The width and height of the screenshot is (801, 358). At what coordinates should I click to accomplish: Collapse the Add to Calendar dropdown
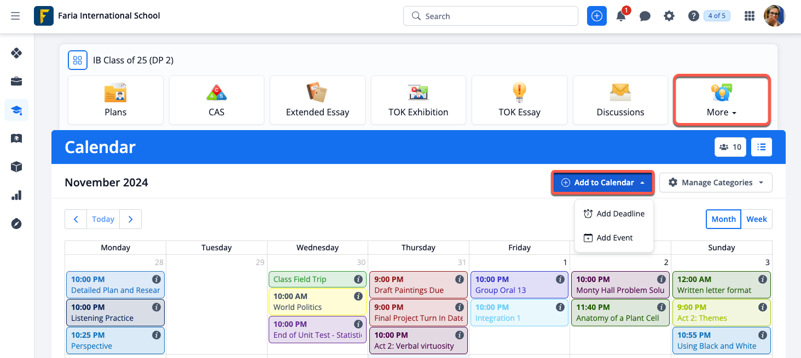point(603,183)
